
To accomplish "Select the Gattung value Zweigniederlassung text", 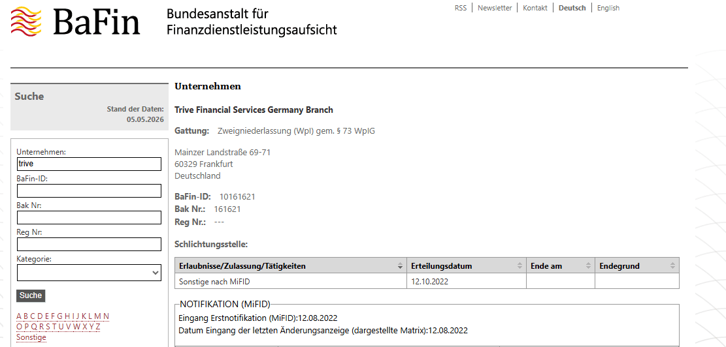I will 296,131.
